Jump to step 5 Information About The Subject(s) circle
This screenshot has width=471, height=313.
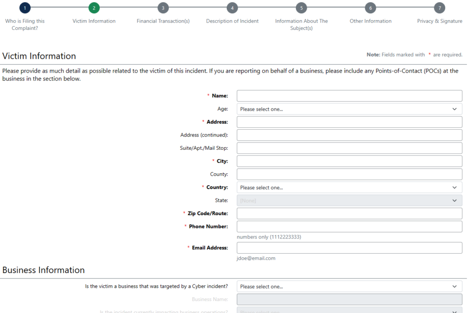301,8
